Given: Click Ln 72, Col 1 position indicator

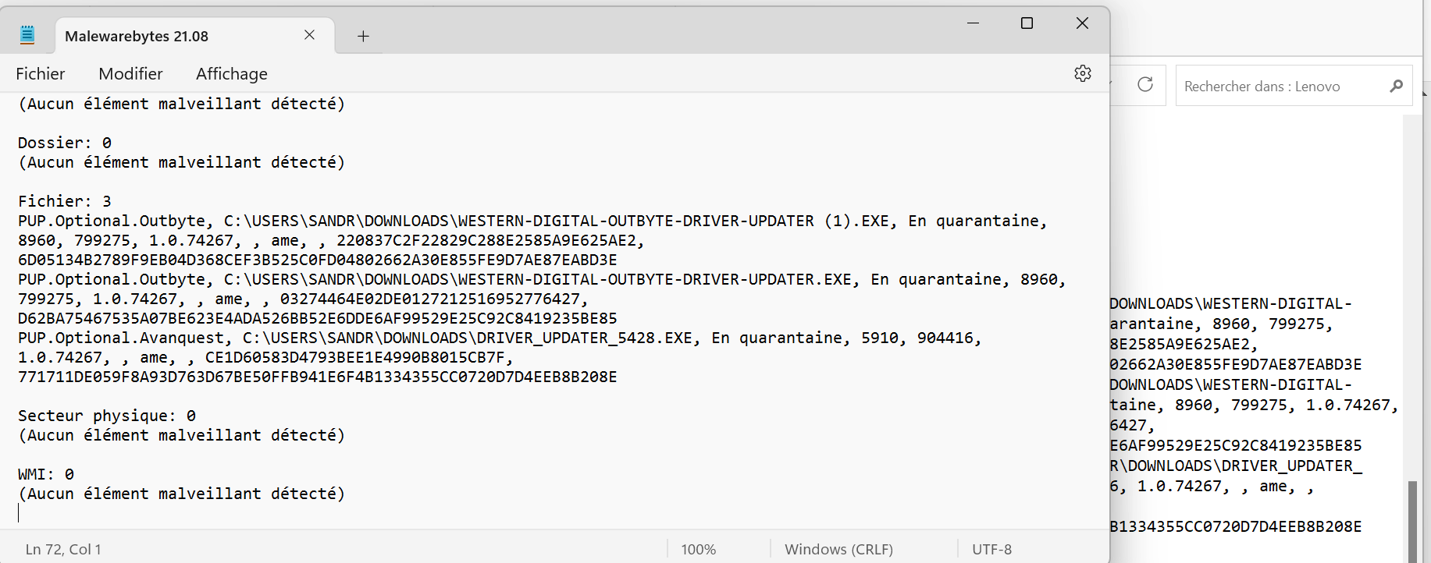Looking at the screenshot, I should [x=63, y=549].
